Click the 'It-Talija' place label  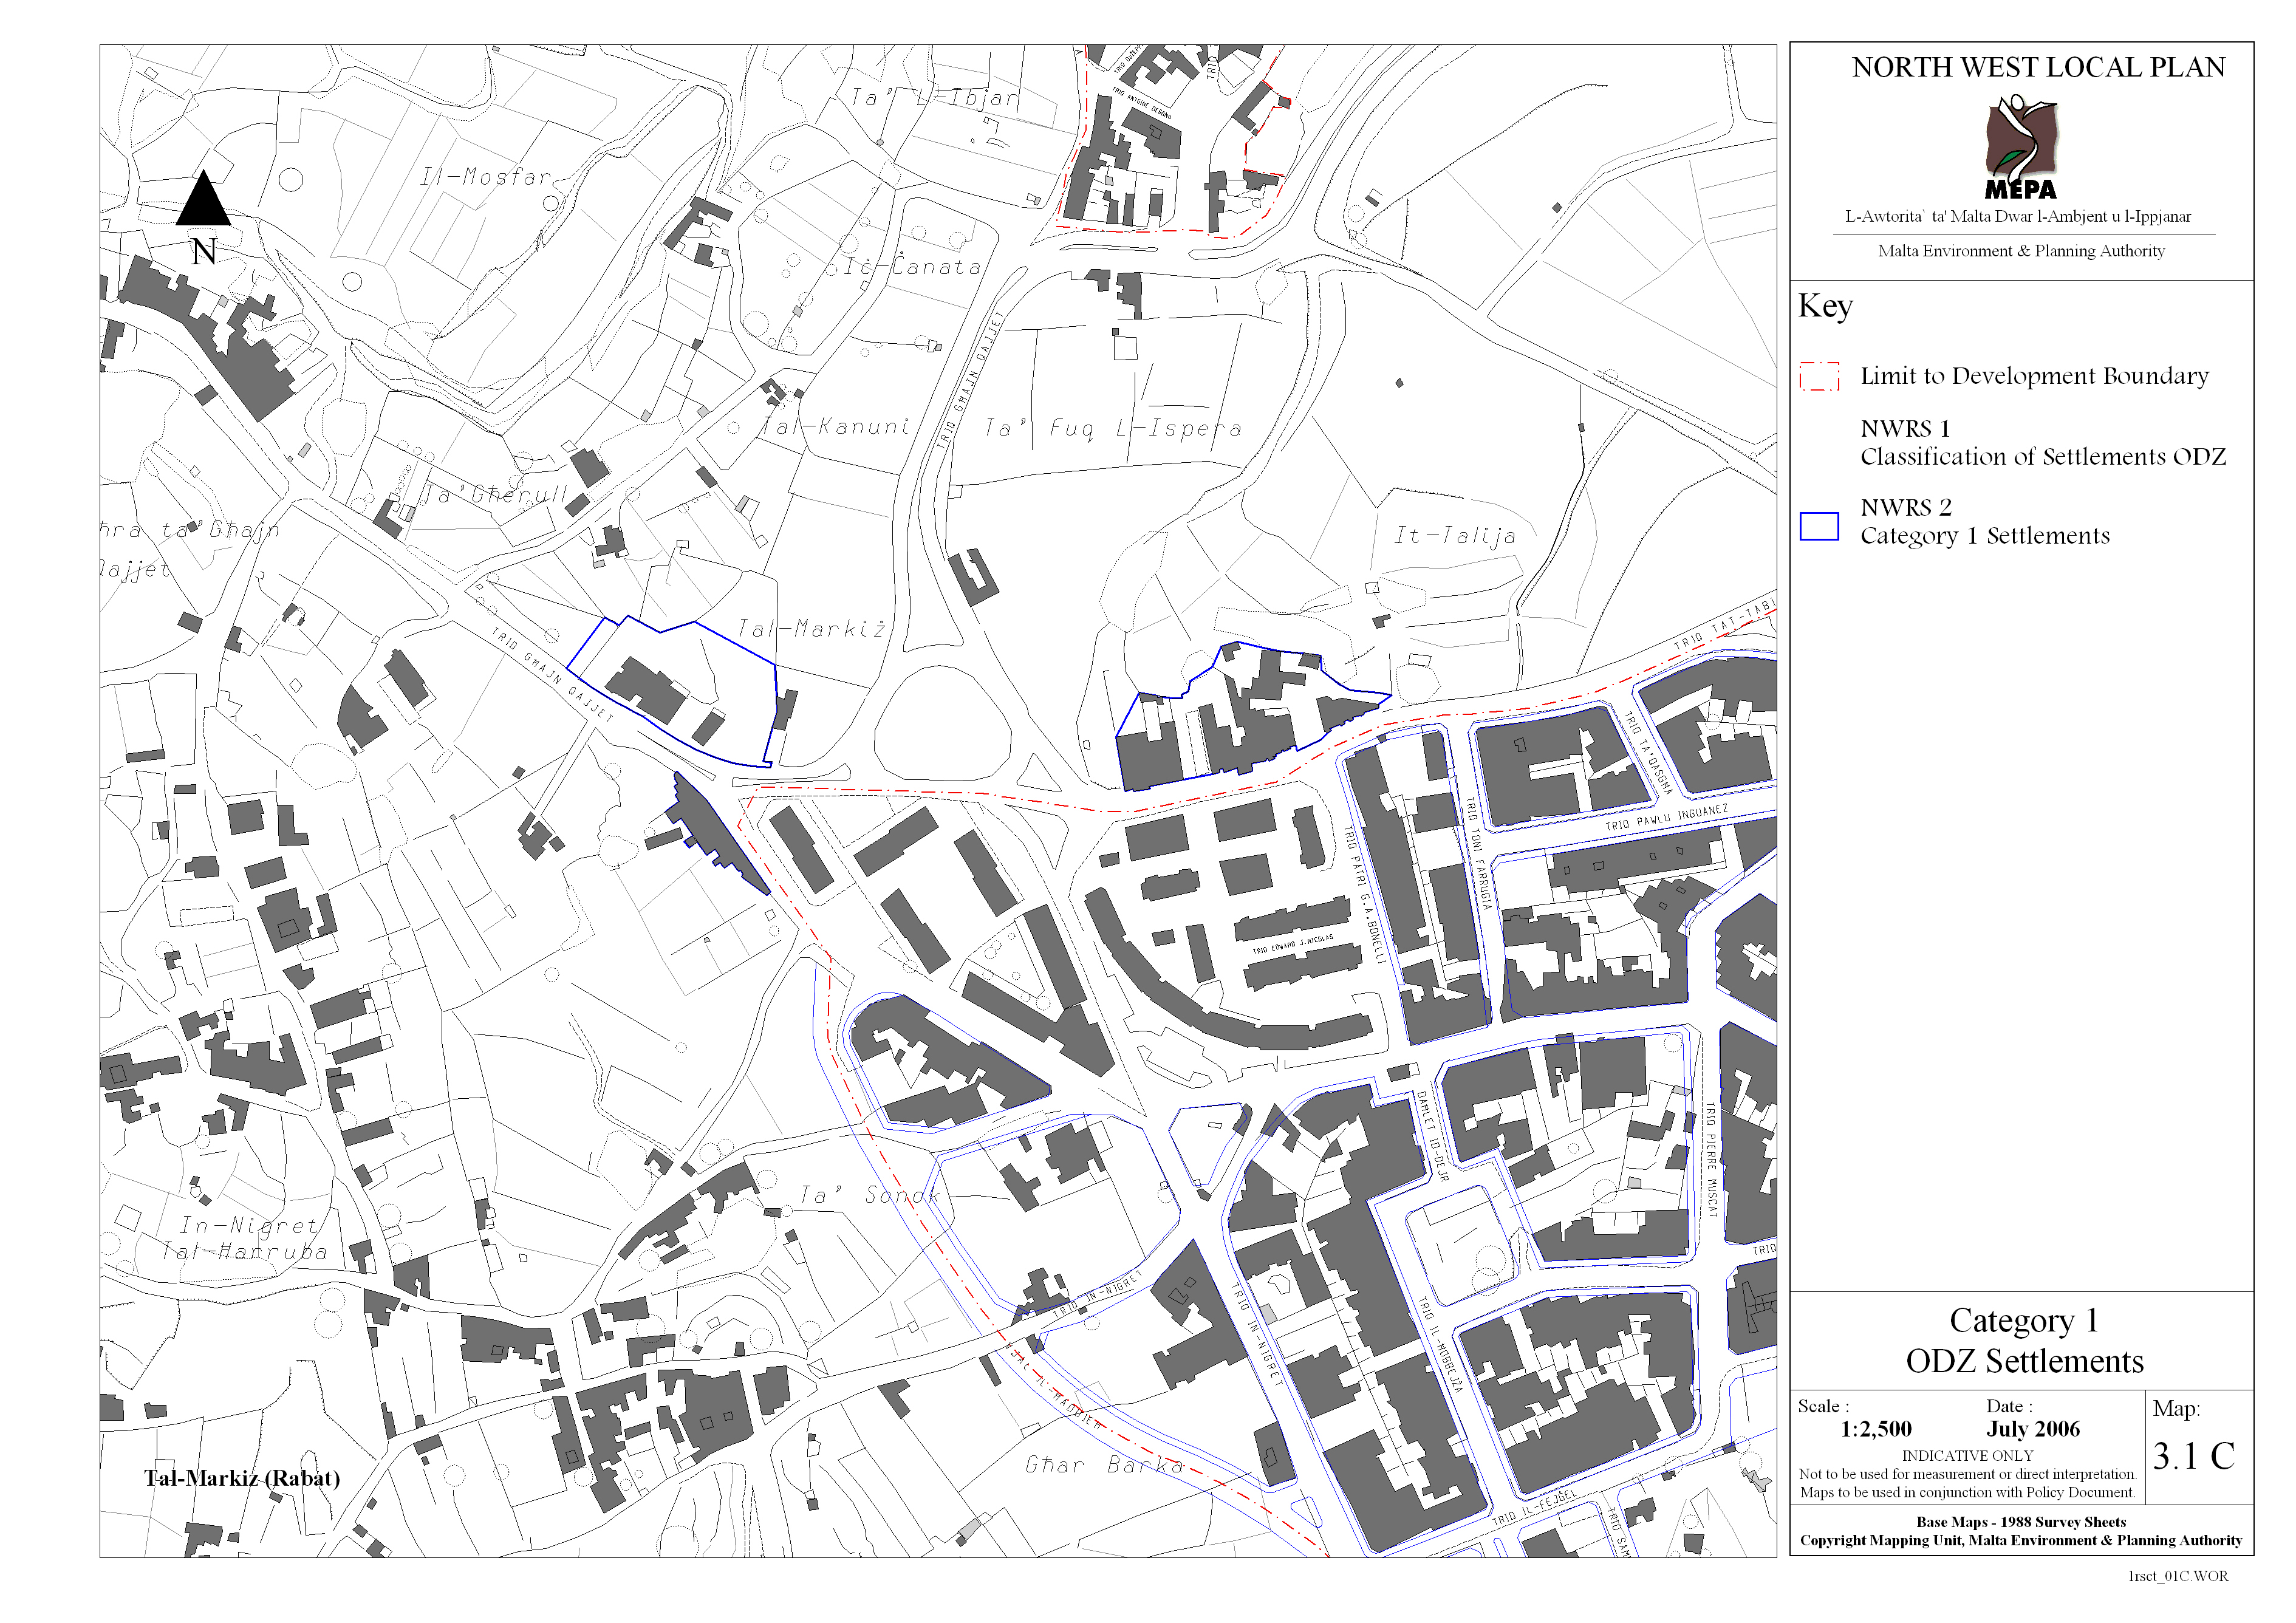coord(1455,536)
